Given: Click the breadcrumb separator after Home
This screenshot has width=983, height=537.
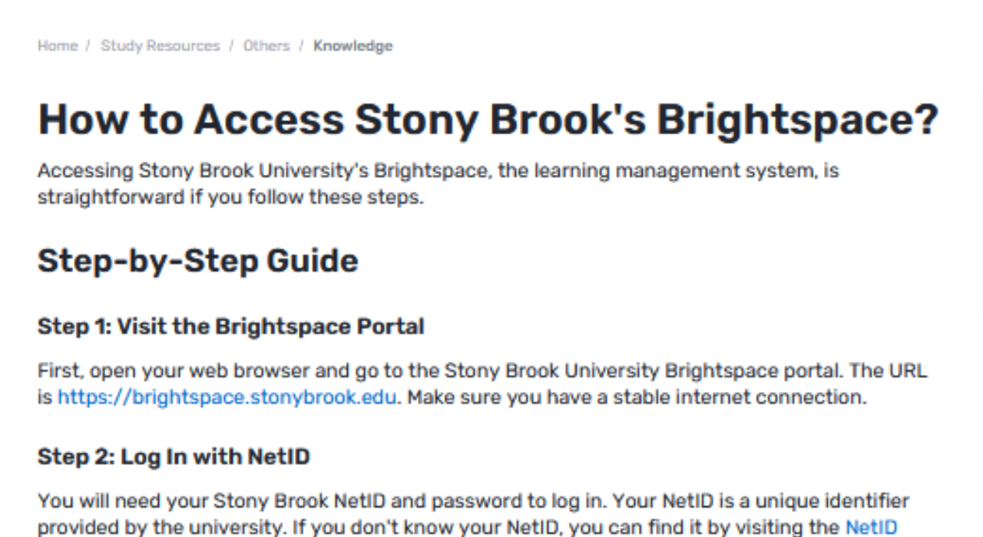Looking at the screenshot, I should pyautogui.click(x=87, y=45).
